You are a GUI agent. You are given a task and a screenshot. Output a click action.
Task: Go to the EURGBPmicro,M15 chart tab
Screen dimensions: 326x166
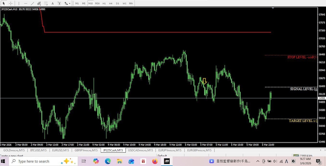[x=199, y=150]
